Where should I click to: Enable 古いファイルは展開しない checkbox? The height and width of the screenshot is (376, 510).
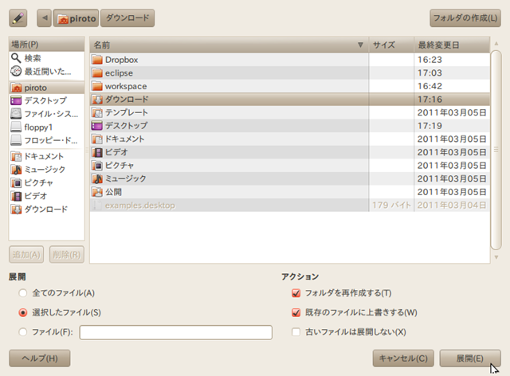click(x=296, y=331)
